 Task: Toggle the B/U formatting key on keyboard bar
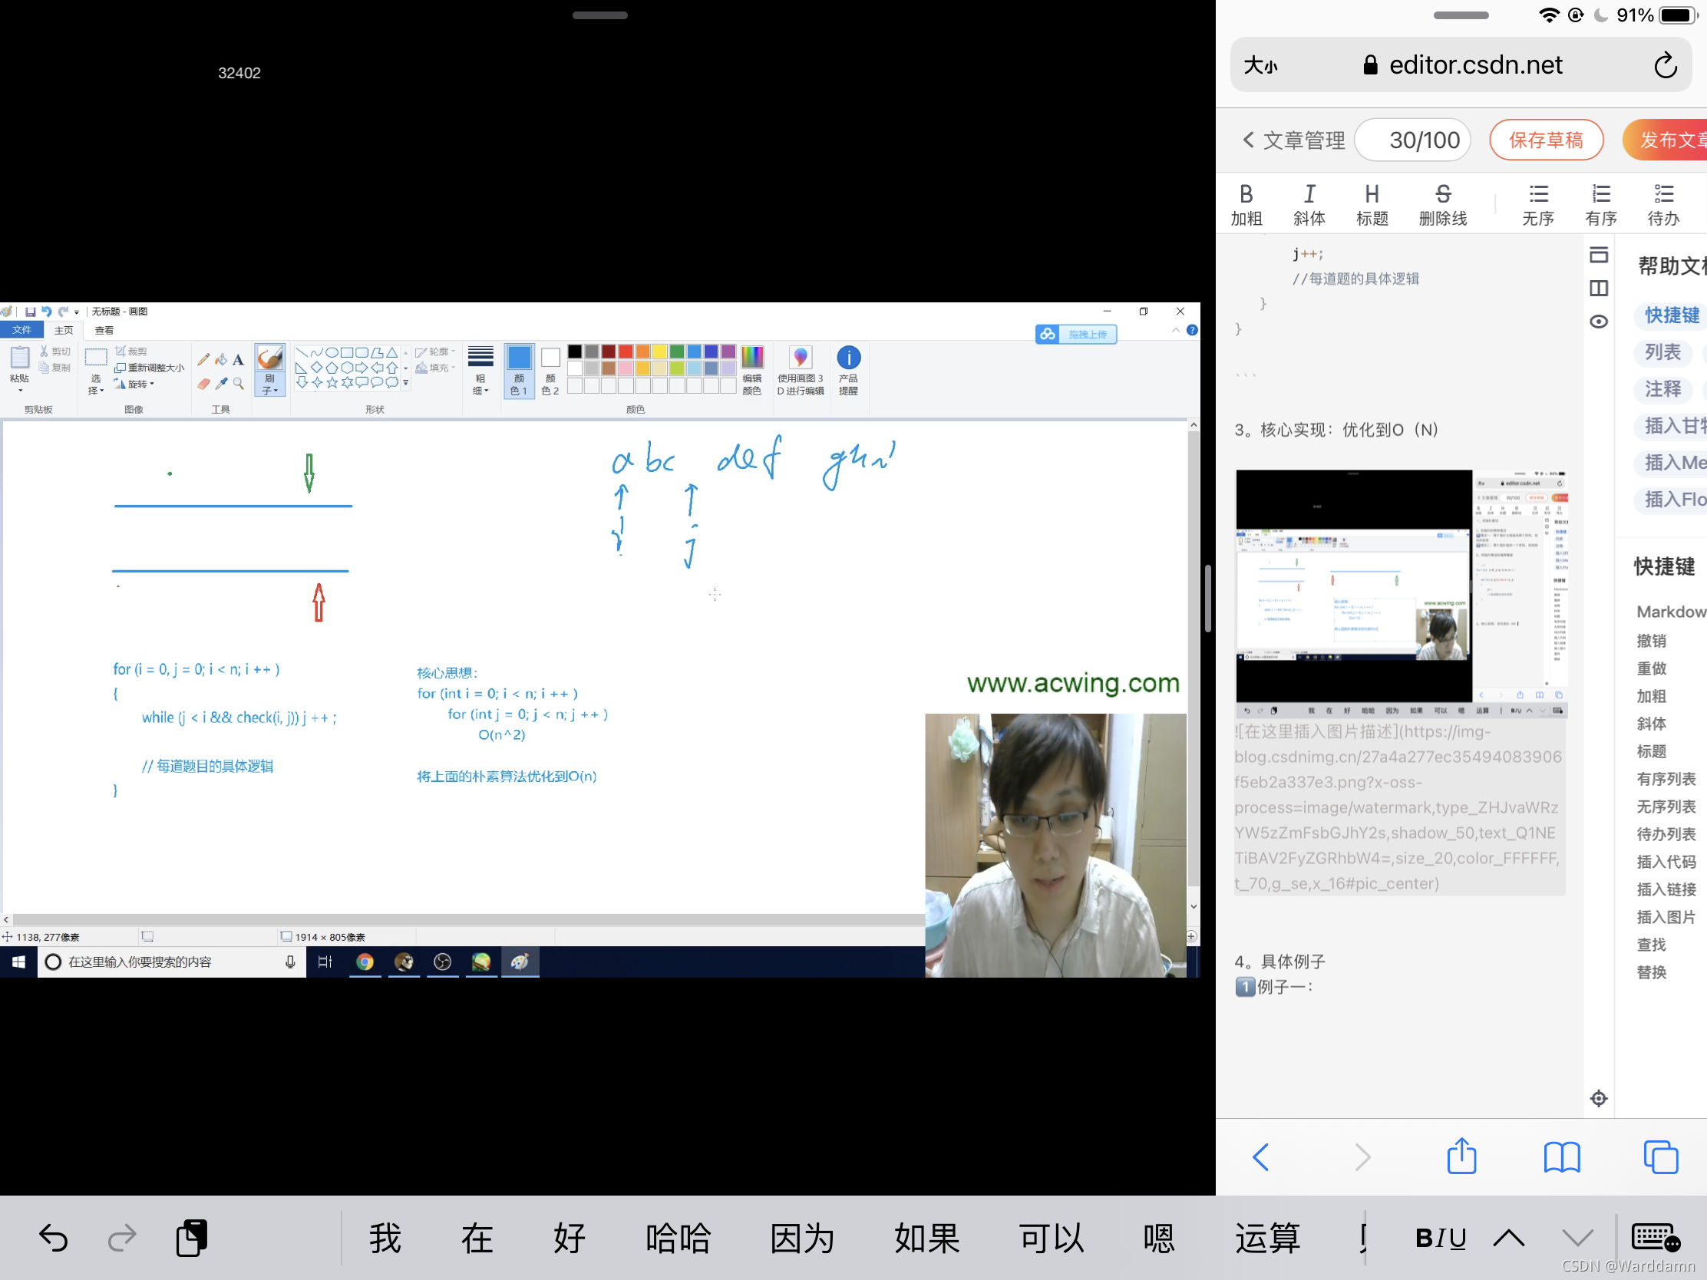tap(1440, 1238)
